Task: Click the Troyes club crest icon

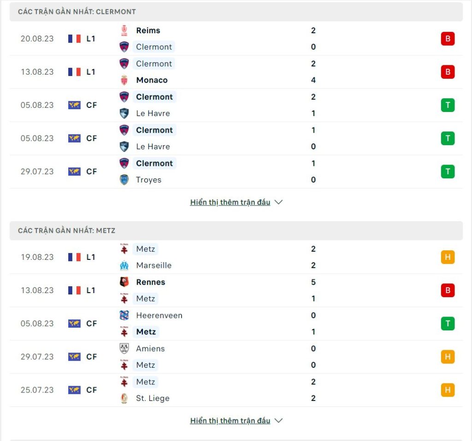Action: point(124,180)
